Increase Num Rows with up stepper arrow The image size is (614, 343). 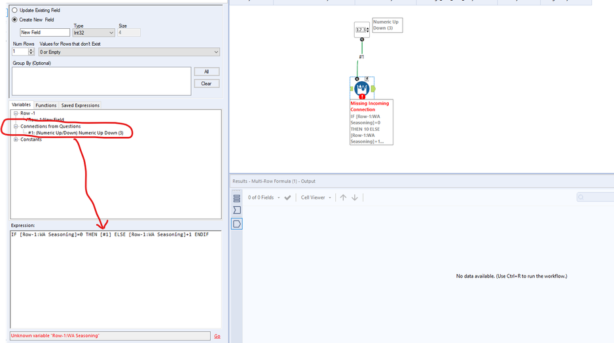coord(31,50)
